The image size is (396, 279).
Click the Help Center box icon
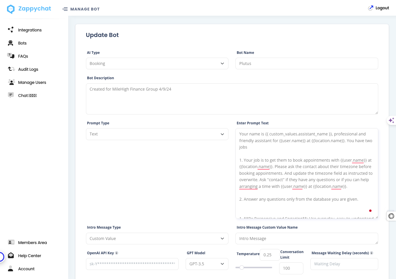pyautogui.click(x=11, y=255)
